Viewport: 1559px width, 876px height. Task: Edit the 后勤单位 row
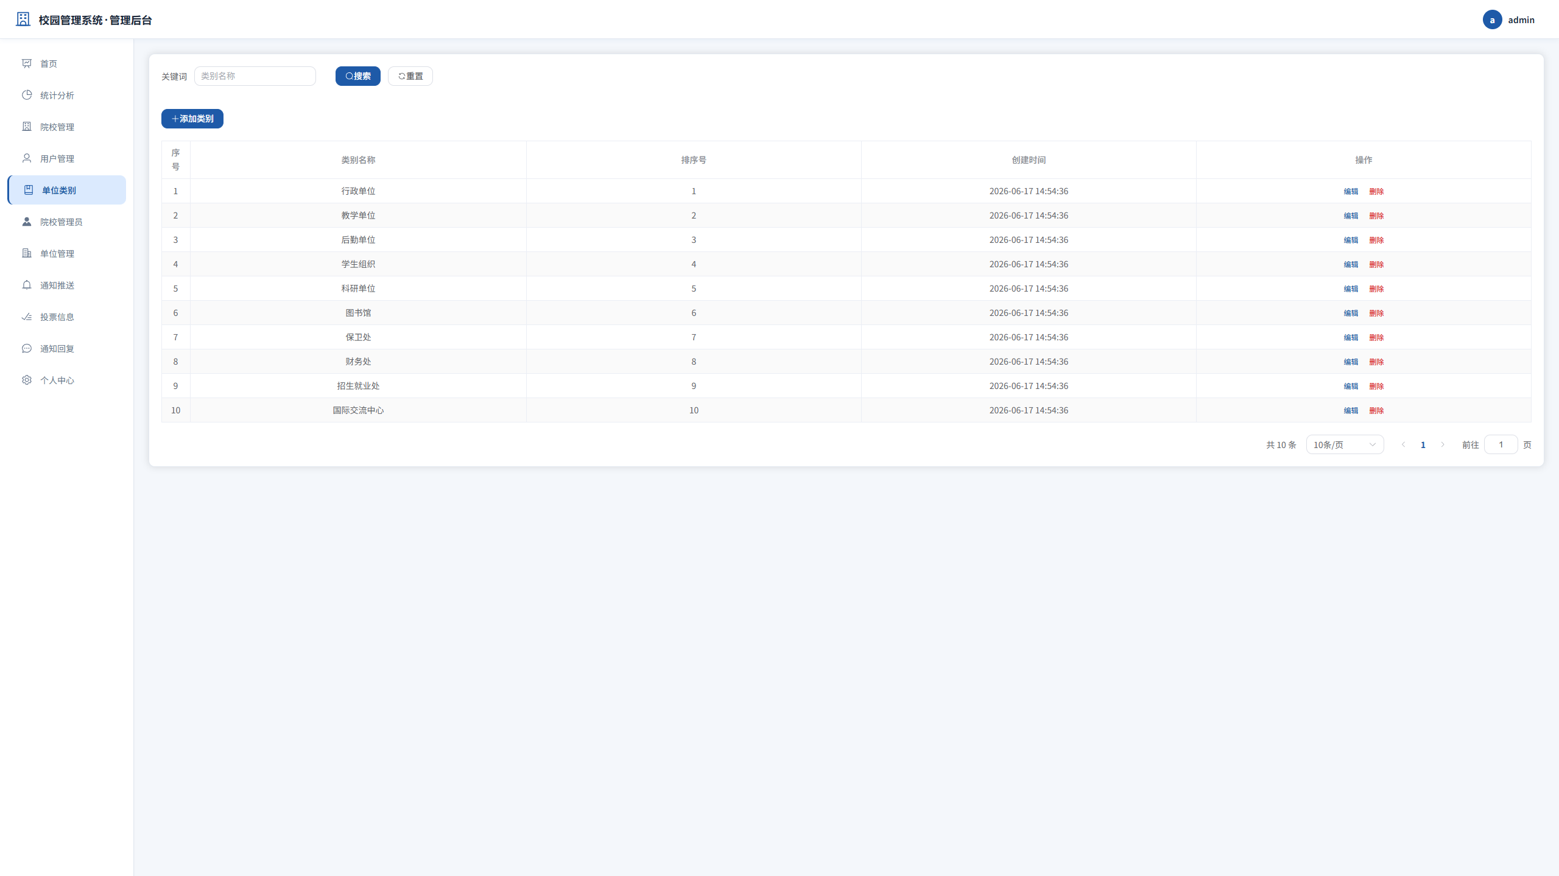(1351, 240)
